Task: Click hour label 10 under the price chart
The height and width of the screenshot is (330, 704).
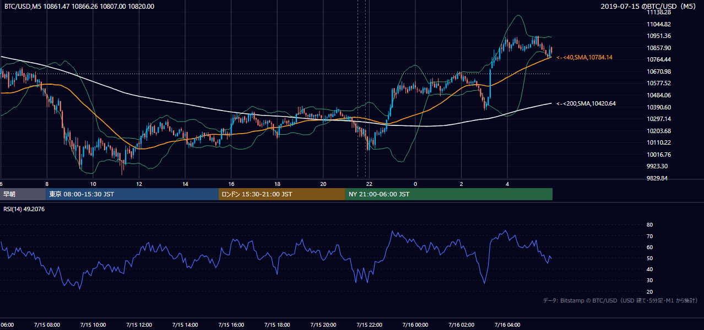Action: (93, 184)
